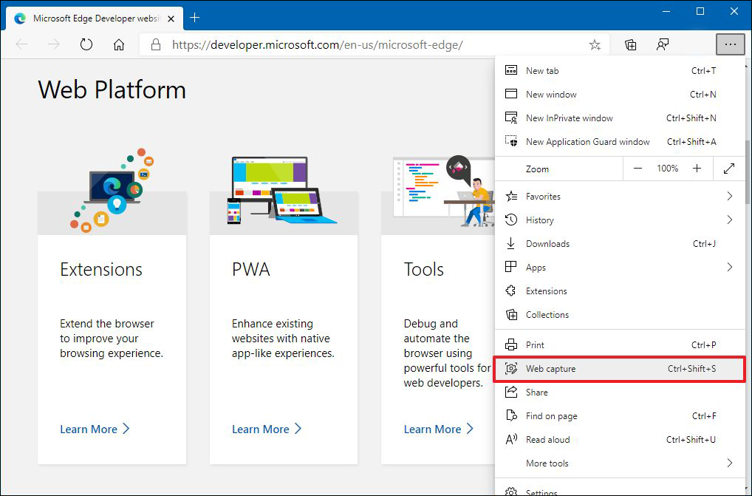Viewport: 752px width, 496px height.
Task: Choose Find on page
Action: point(620,416)
